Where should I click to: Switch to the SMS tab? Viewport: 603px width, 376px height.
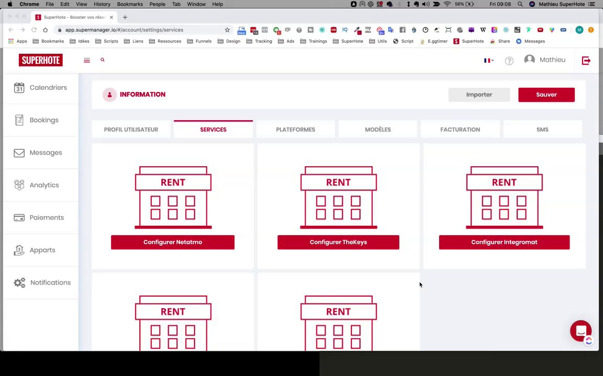click(x=542, y=130)
